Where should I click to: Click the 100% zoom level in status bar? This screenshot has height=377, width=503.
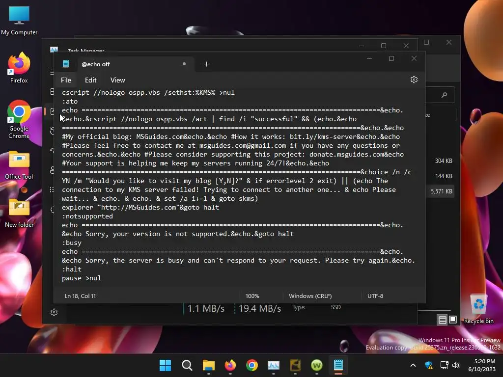pyautogui.click(x=252, y=296)
